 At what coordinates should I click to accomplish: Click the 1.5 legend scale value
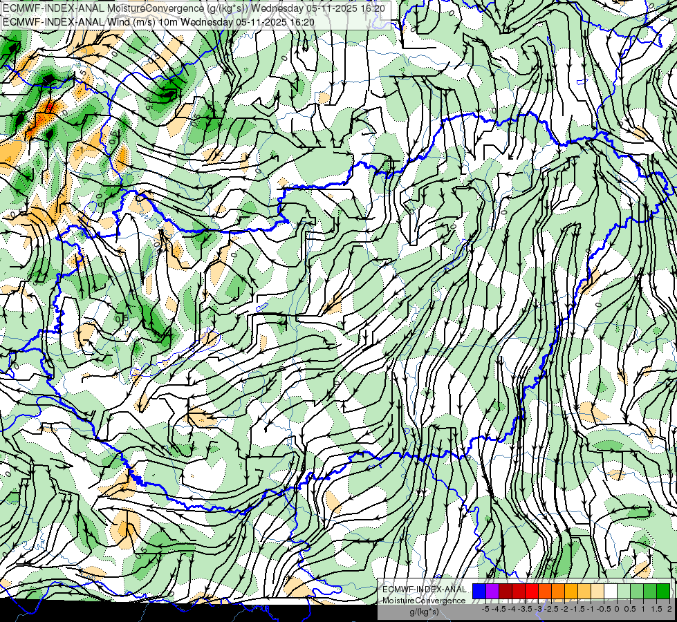[x=657, y=609]
